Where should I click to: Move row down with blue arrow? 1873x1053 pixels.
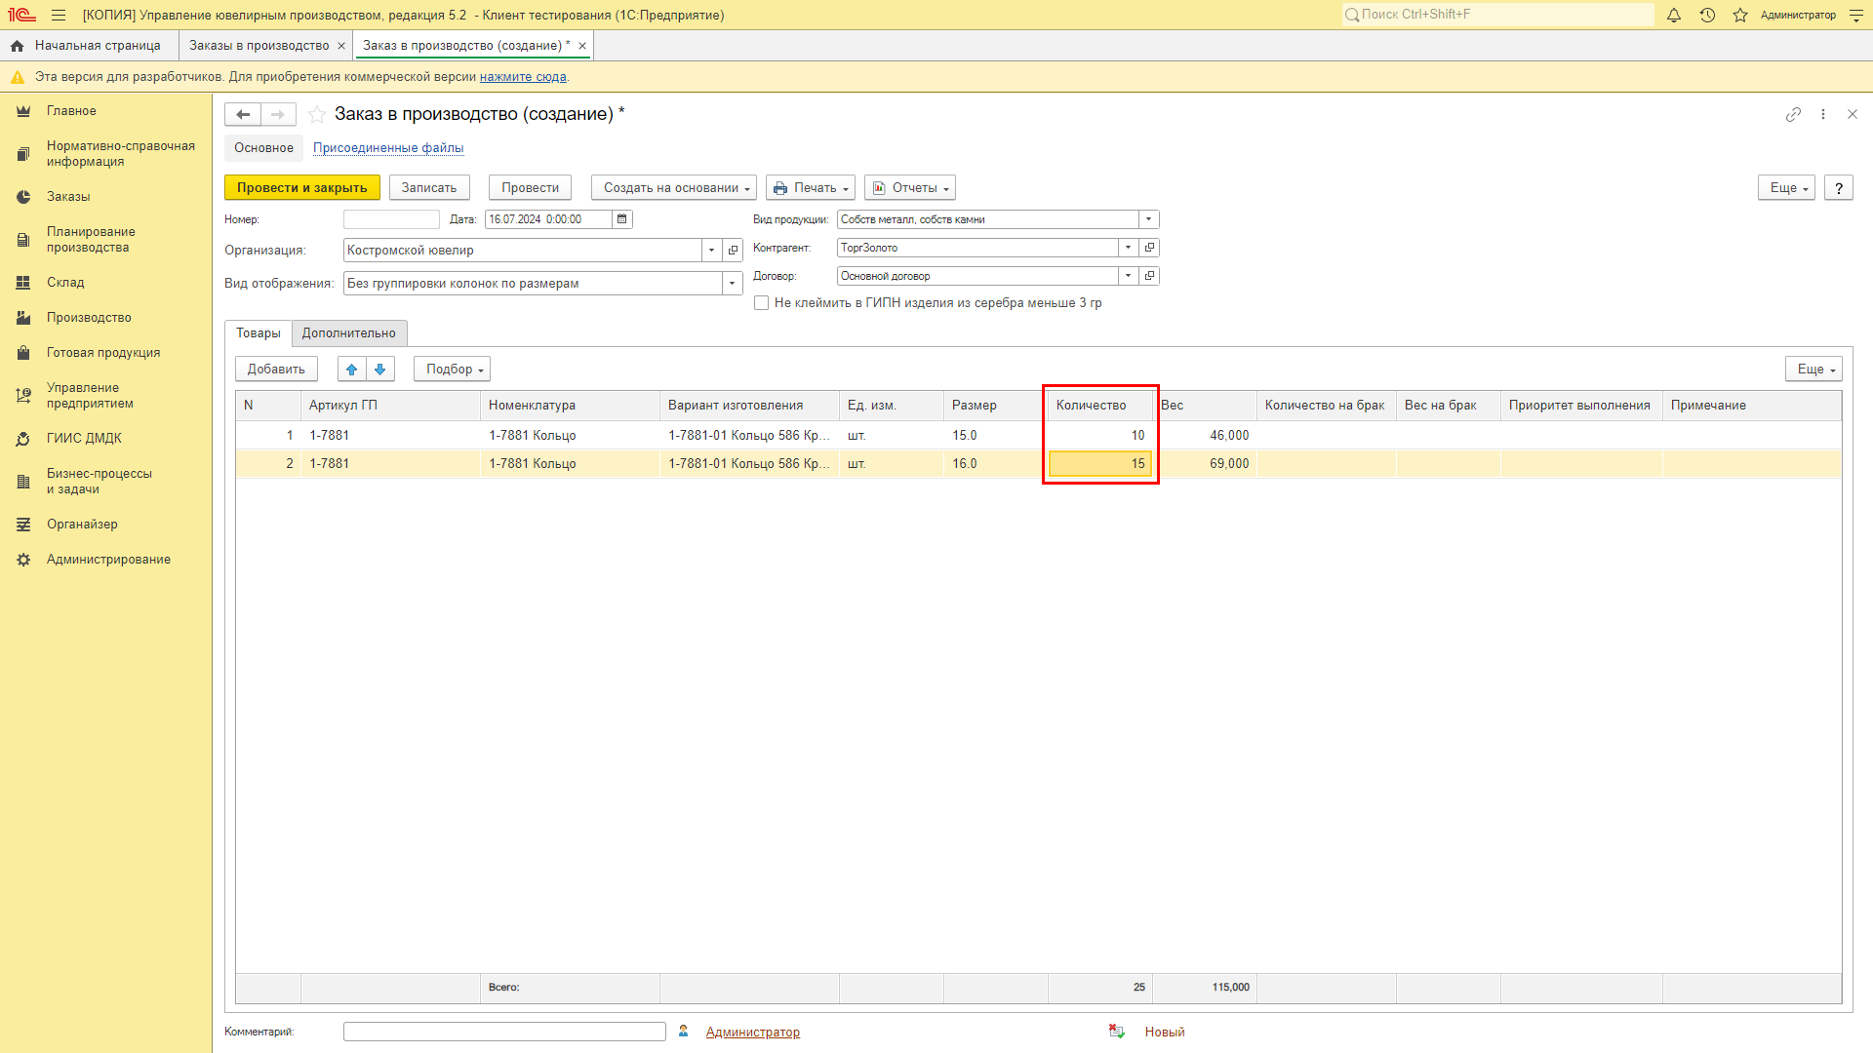tap(380, 369)
